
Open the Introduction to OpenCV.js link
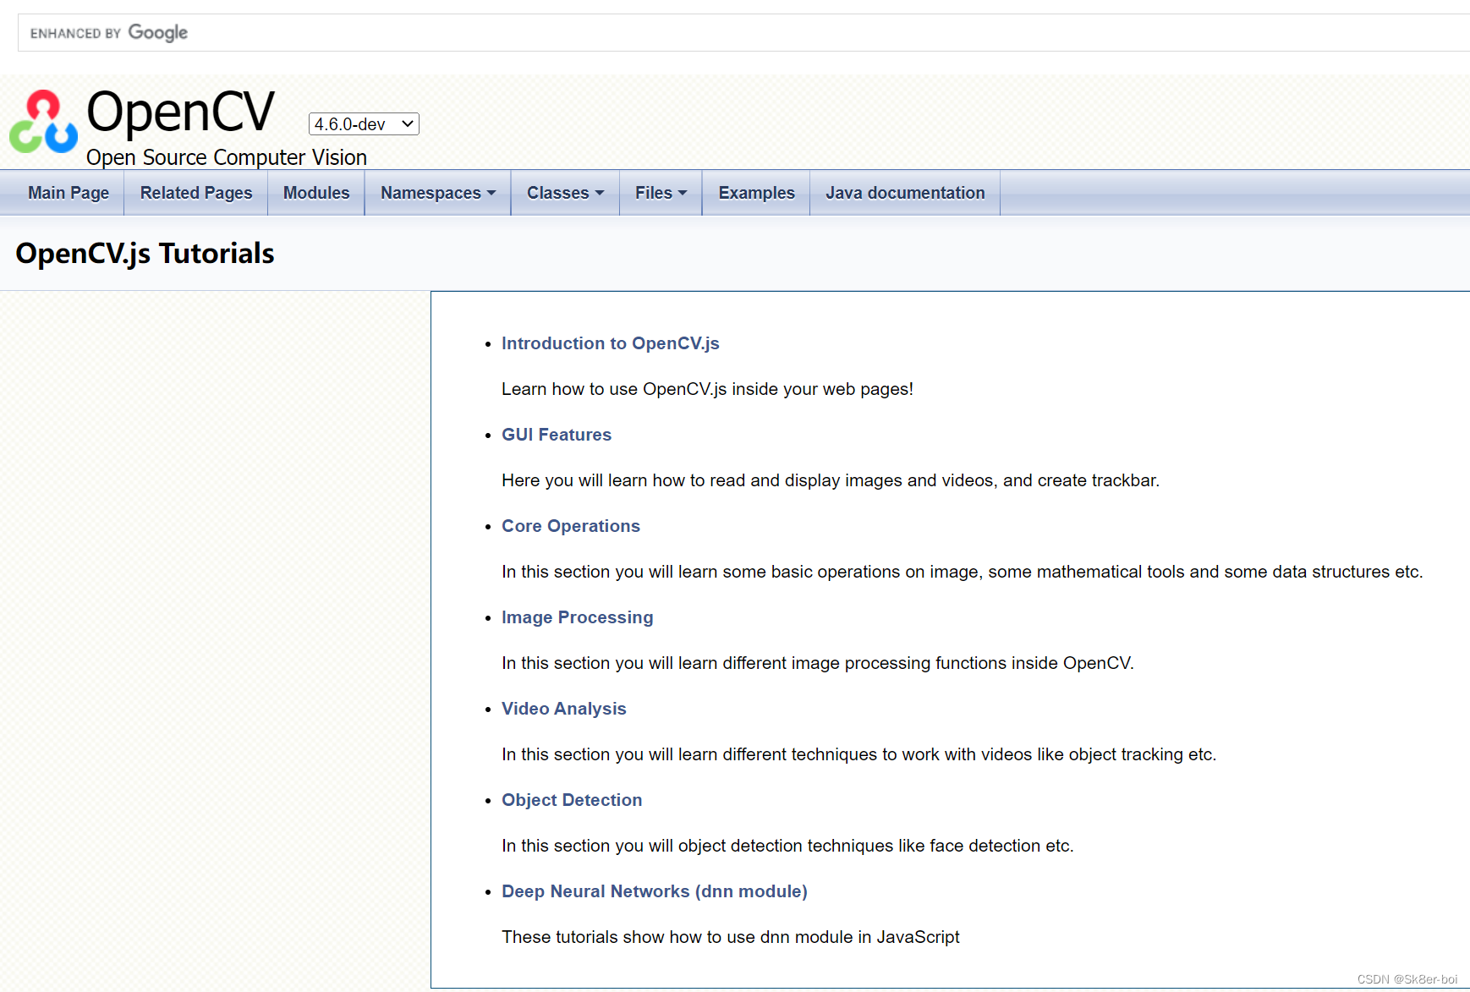pyautogui.click(x=610, y=343)
